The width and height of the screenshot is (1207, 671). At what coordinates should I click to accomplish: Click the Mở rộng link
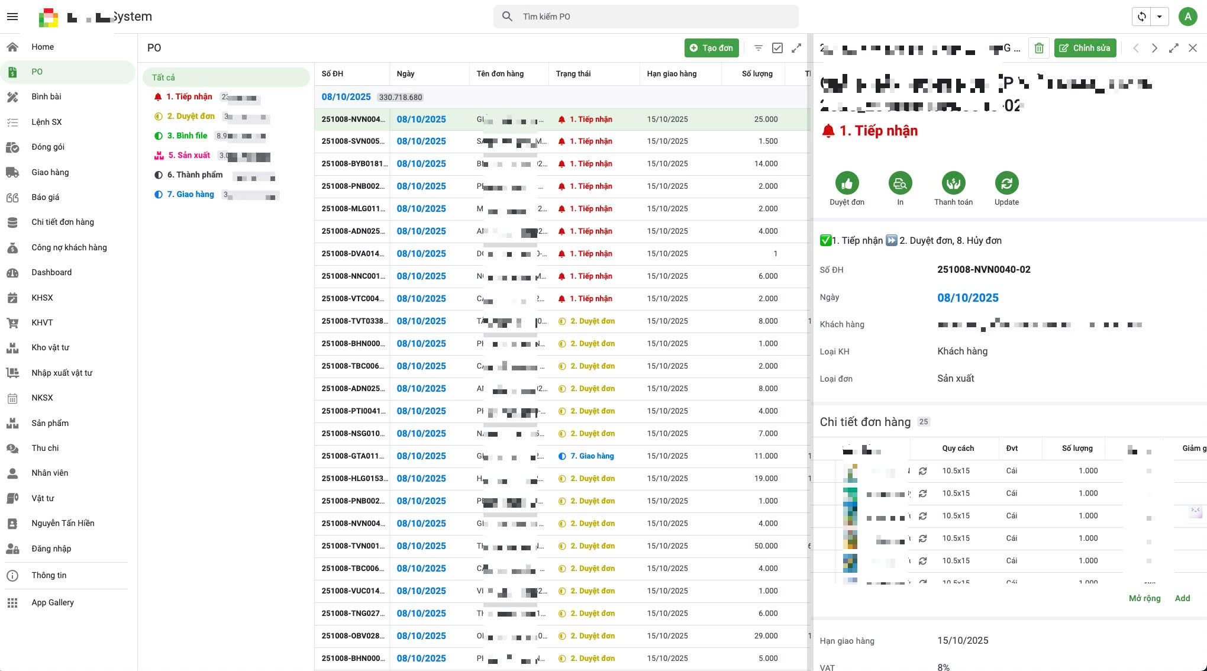click(1144, 598)
